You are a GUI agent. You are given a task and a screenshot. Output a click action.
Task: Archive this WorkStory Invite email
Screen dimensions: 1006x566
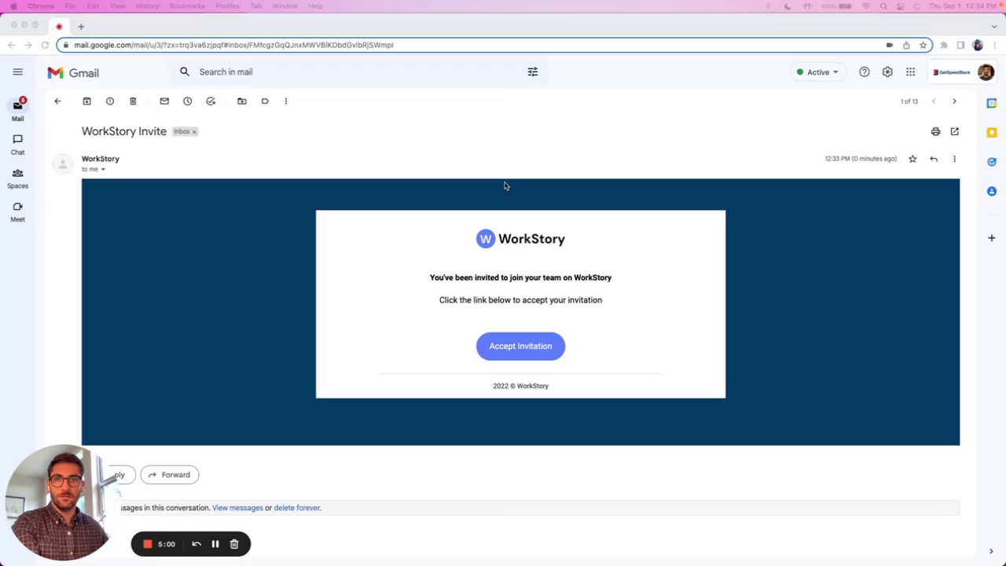(87, 101)
